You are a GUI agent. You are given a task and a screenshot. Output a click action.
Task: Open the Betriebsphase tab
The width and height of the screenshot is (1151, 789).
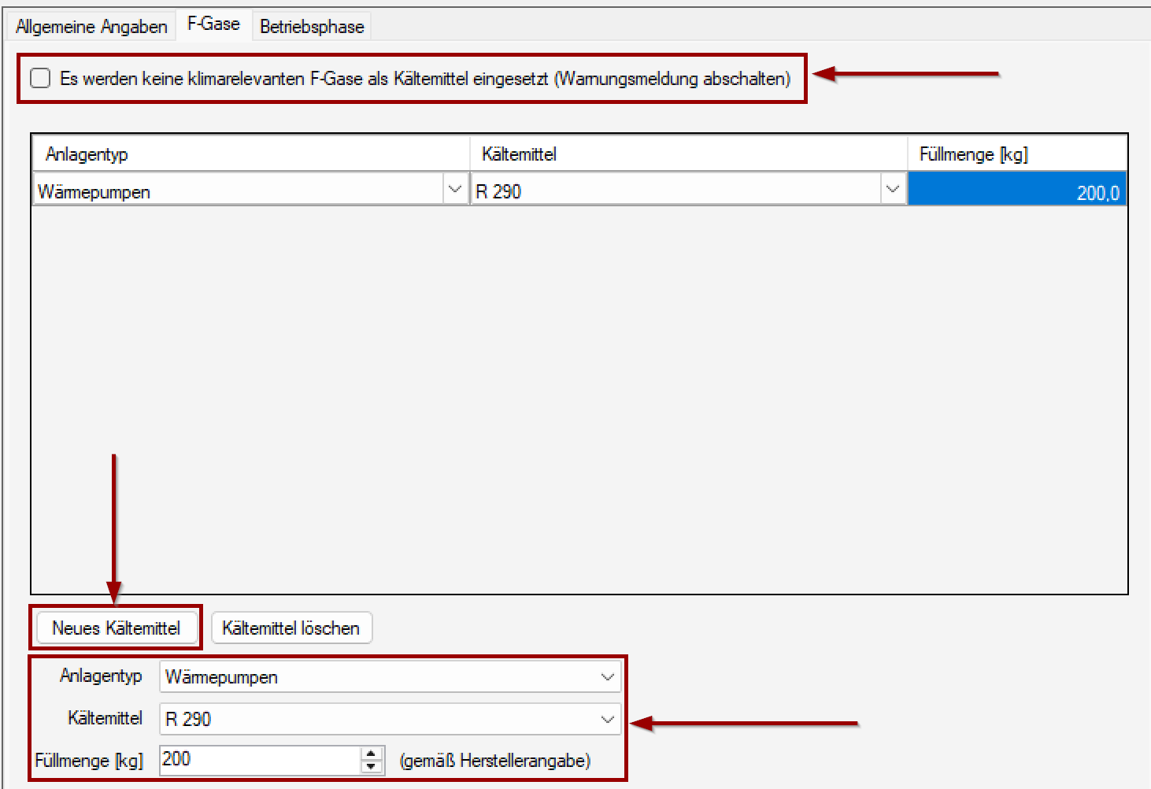pyautogui.click(x=312, y=27)
